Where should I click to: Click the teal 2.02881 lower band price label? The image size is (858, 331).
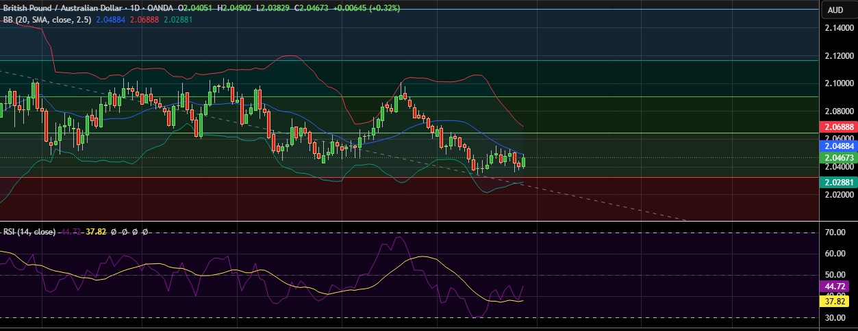click(838, 183)
